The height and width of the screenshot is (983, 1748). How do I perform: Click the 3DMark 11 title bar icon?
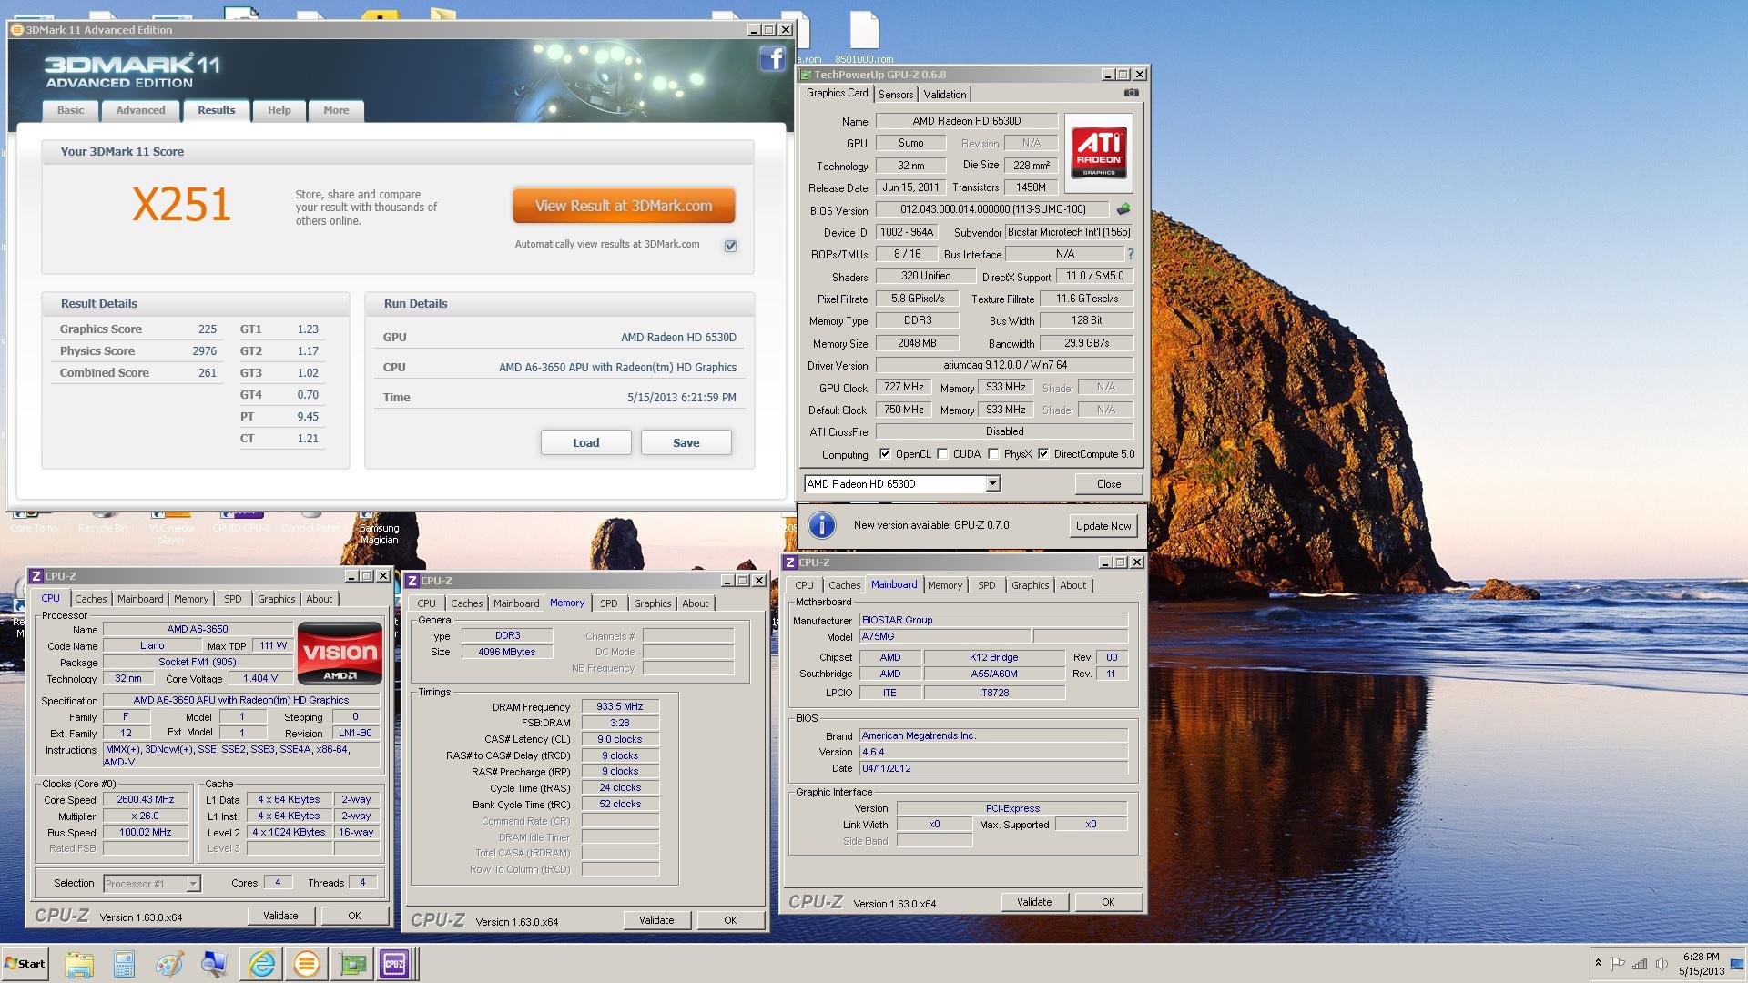[16, 29]
